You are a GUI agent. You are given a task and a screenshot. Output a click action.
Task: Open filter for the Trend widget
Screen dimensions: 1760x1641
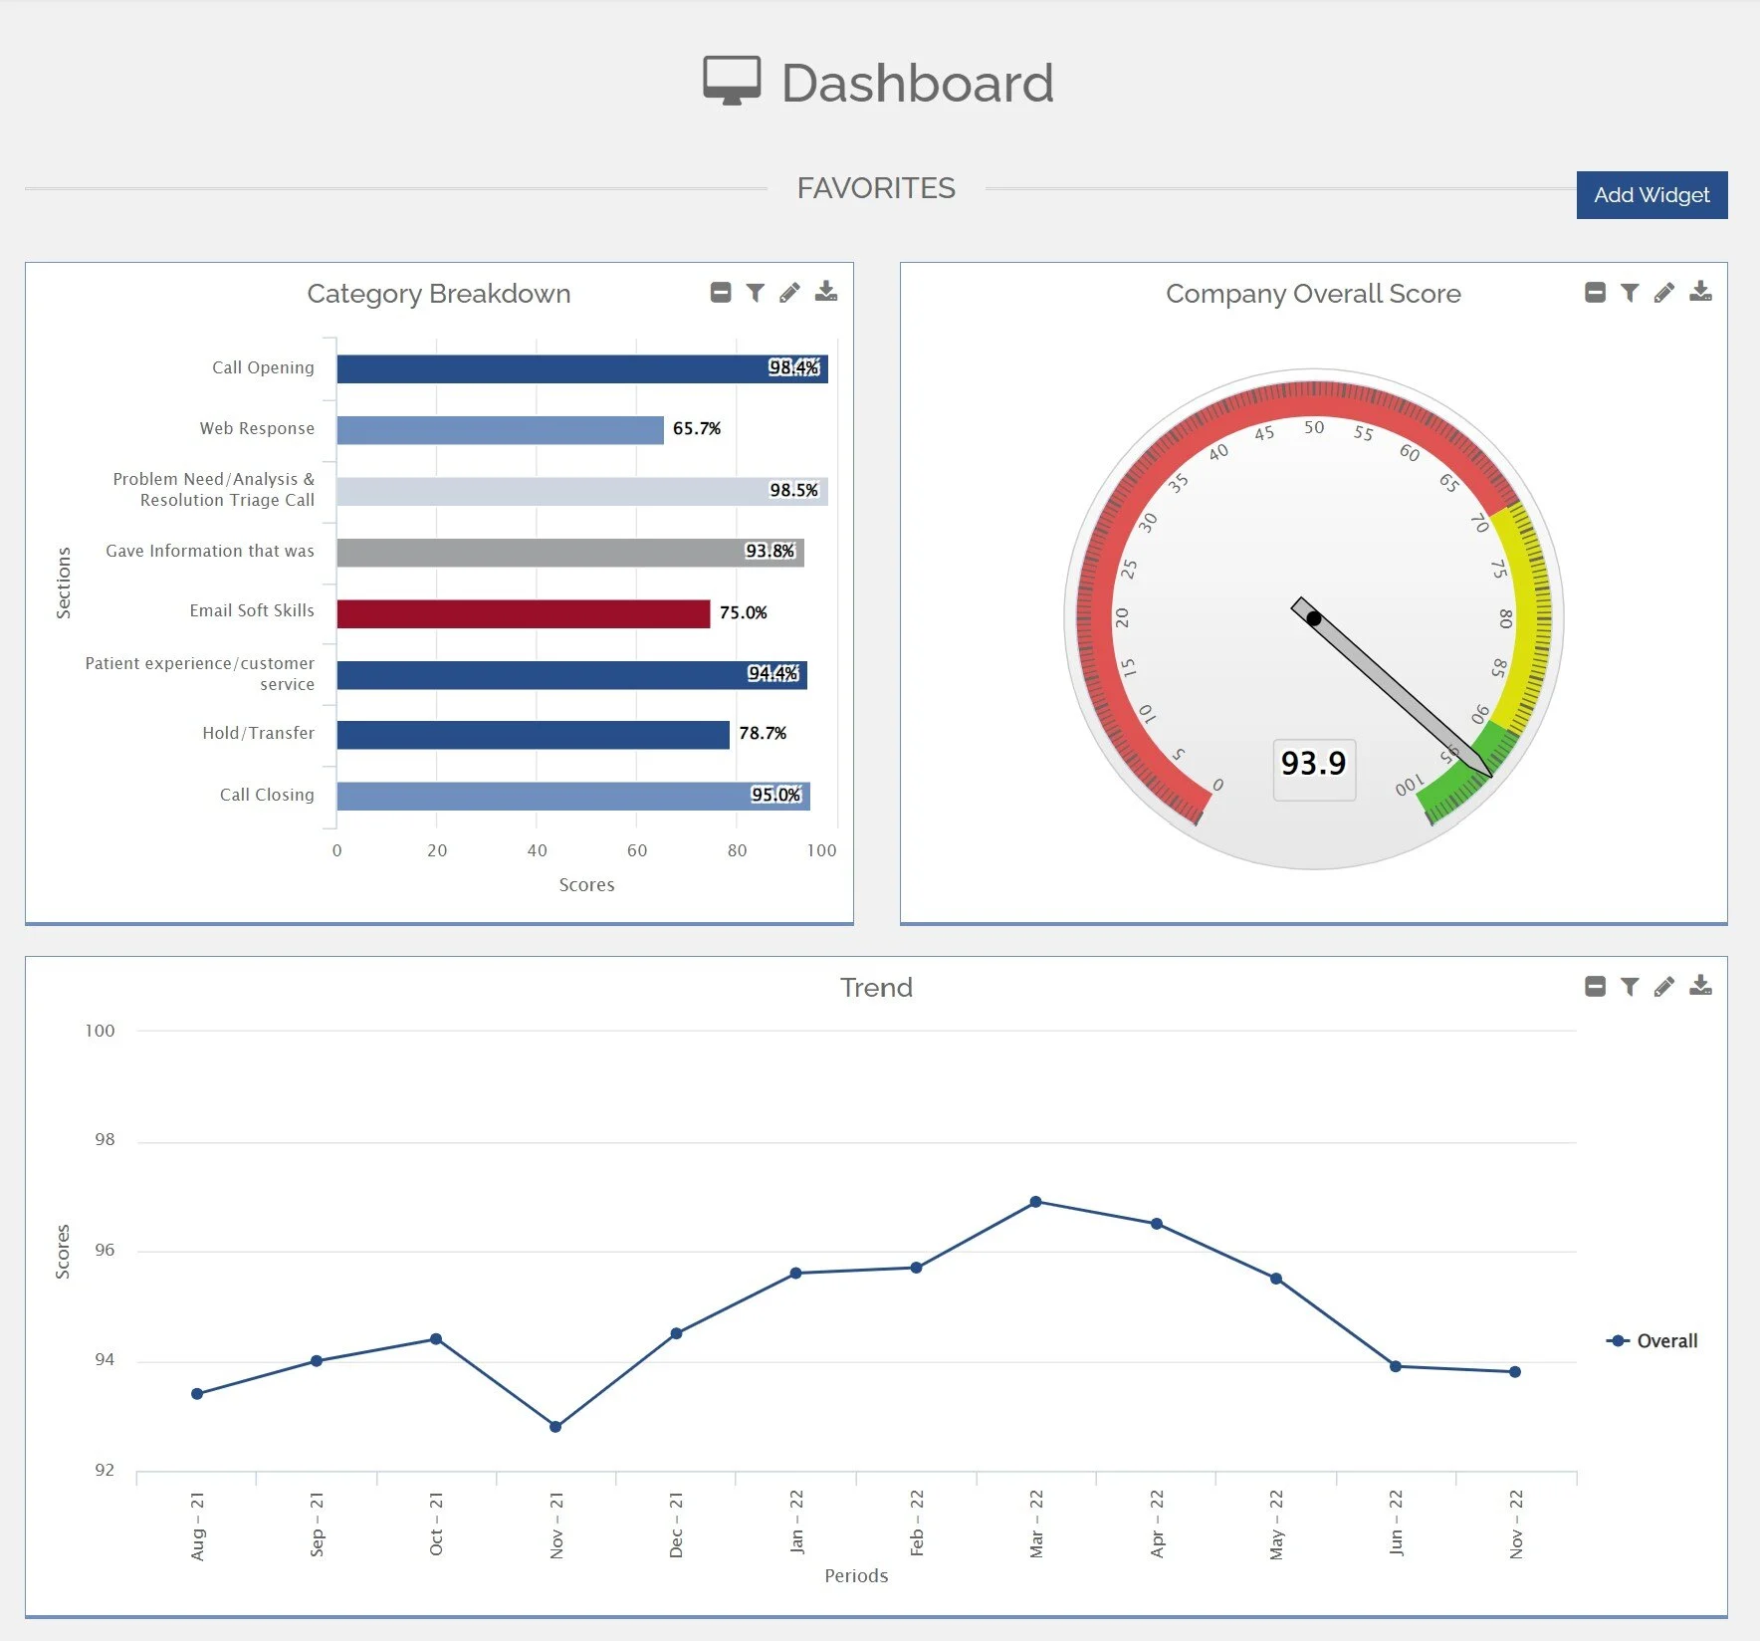1630,986
